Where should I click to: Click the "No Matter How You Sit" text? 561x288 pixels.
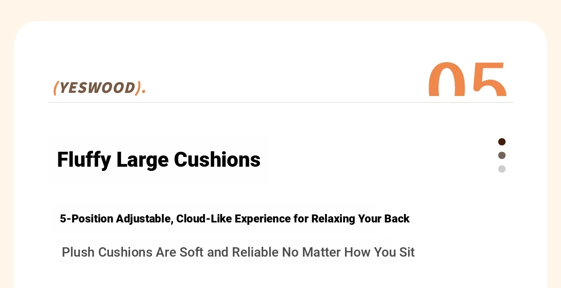(x=348, y=252)
